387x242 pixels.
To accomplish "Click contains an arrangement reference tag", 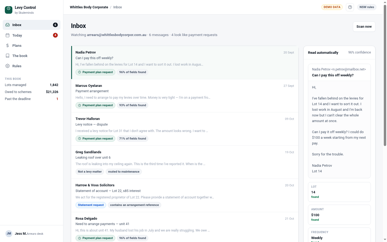I will pyautogui.click(x=134, y=205).
